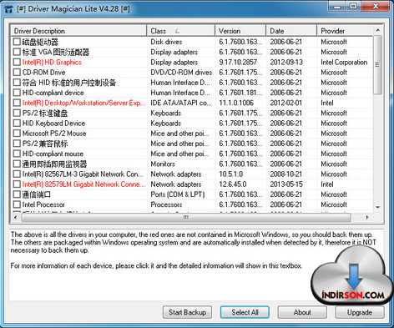Minimize the Driver Magician Lite window
394x328 pixels.
point(337,6)
